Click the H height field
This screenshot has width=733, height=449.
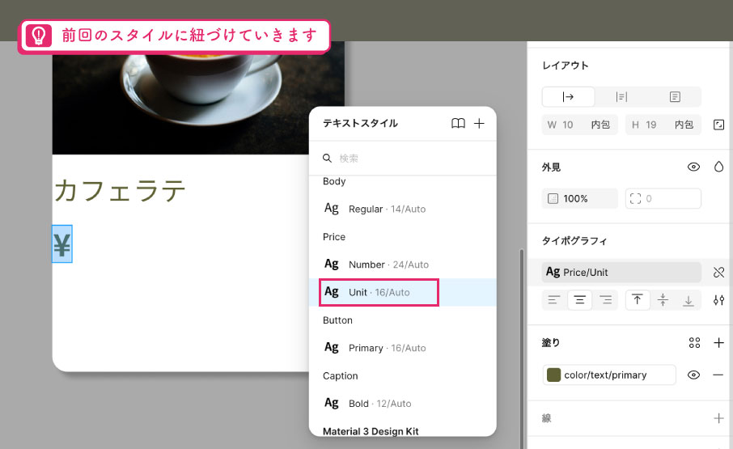[x=663, y=125]
